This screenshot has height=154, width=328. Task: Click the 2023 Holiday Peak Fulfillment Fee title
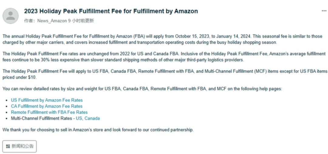click(111, 11)
